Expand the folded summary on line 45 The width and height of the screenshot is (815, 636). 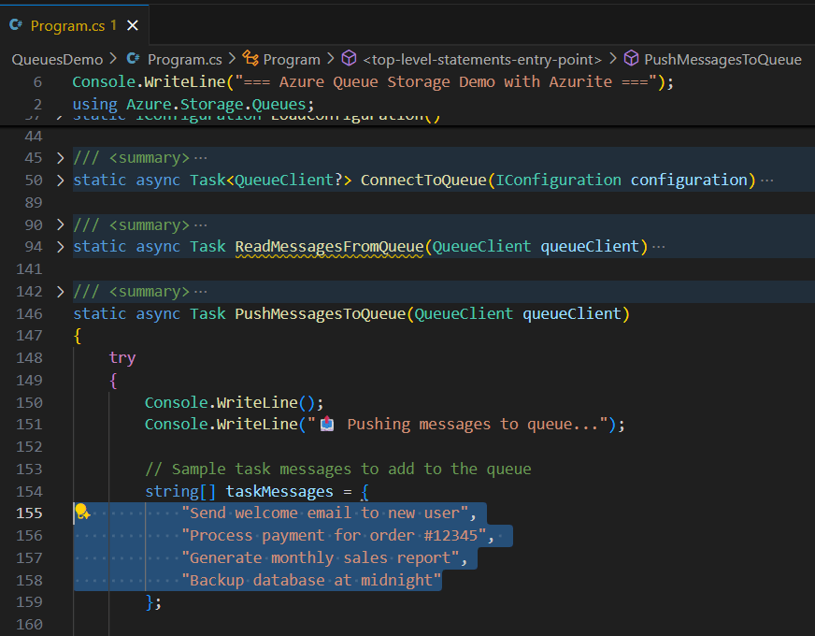[x=61, y=157]
